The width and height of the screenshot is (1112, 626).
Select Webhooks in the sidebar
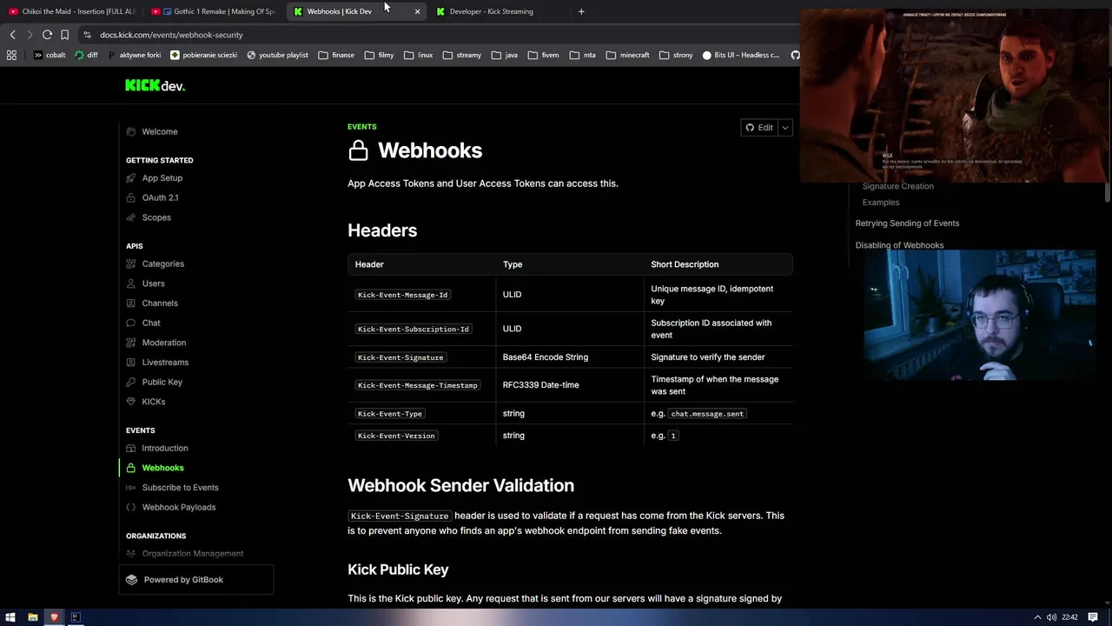pyautogui.click(x=162, y=468)
